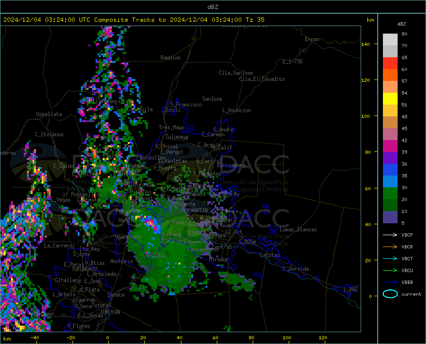
Task: Select the yellow swatch between 51 and 54 dBZ
Action: 390,99
